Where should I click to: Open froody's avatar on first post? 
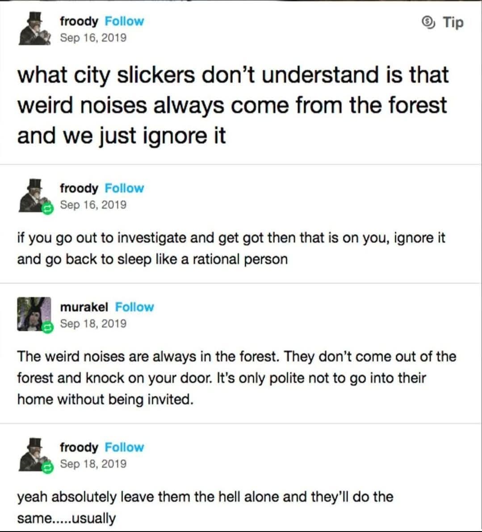(x=34, y=29)
